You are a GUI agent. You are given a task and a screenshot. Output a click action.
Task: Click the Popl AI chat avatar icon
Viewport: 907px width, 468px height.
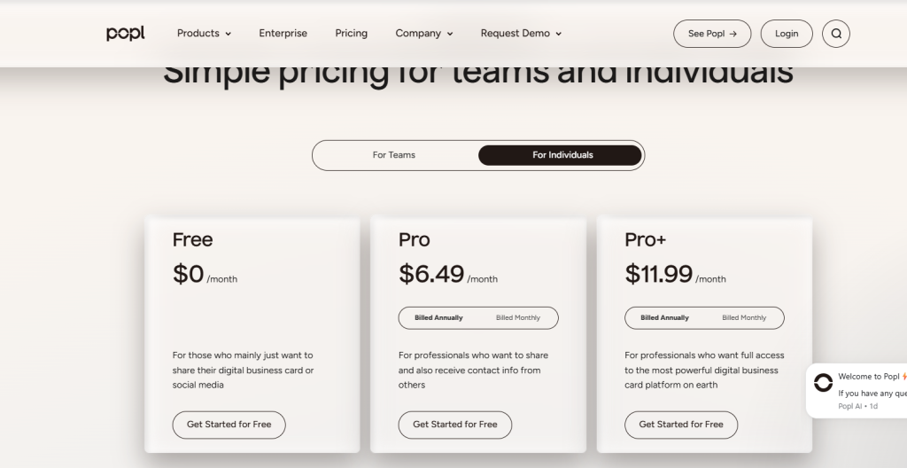tap(823, 384)
